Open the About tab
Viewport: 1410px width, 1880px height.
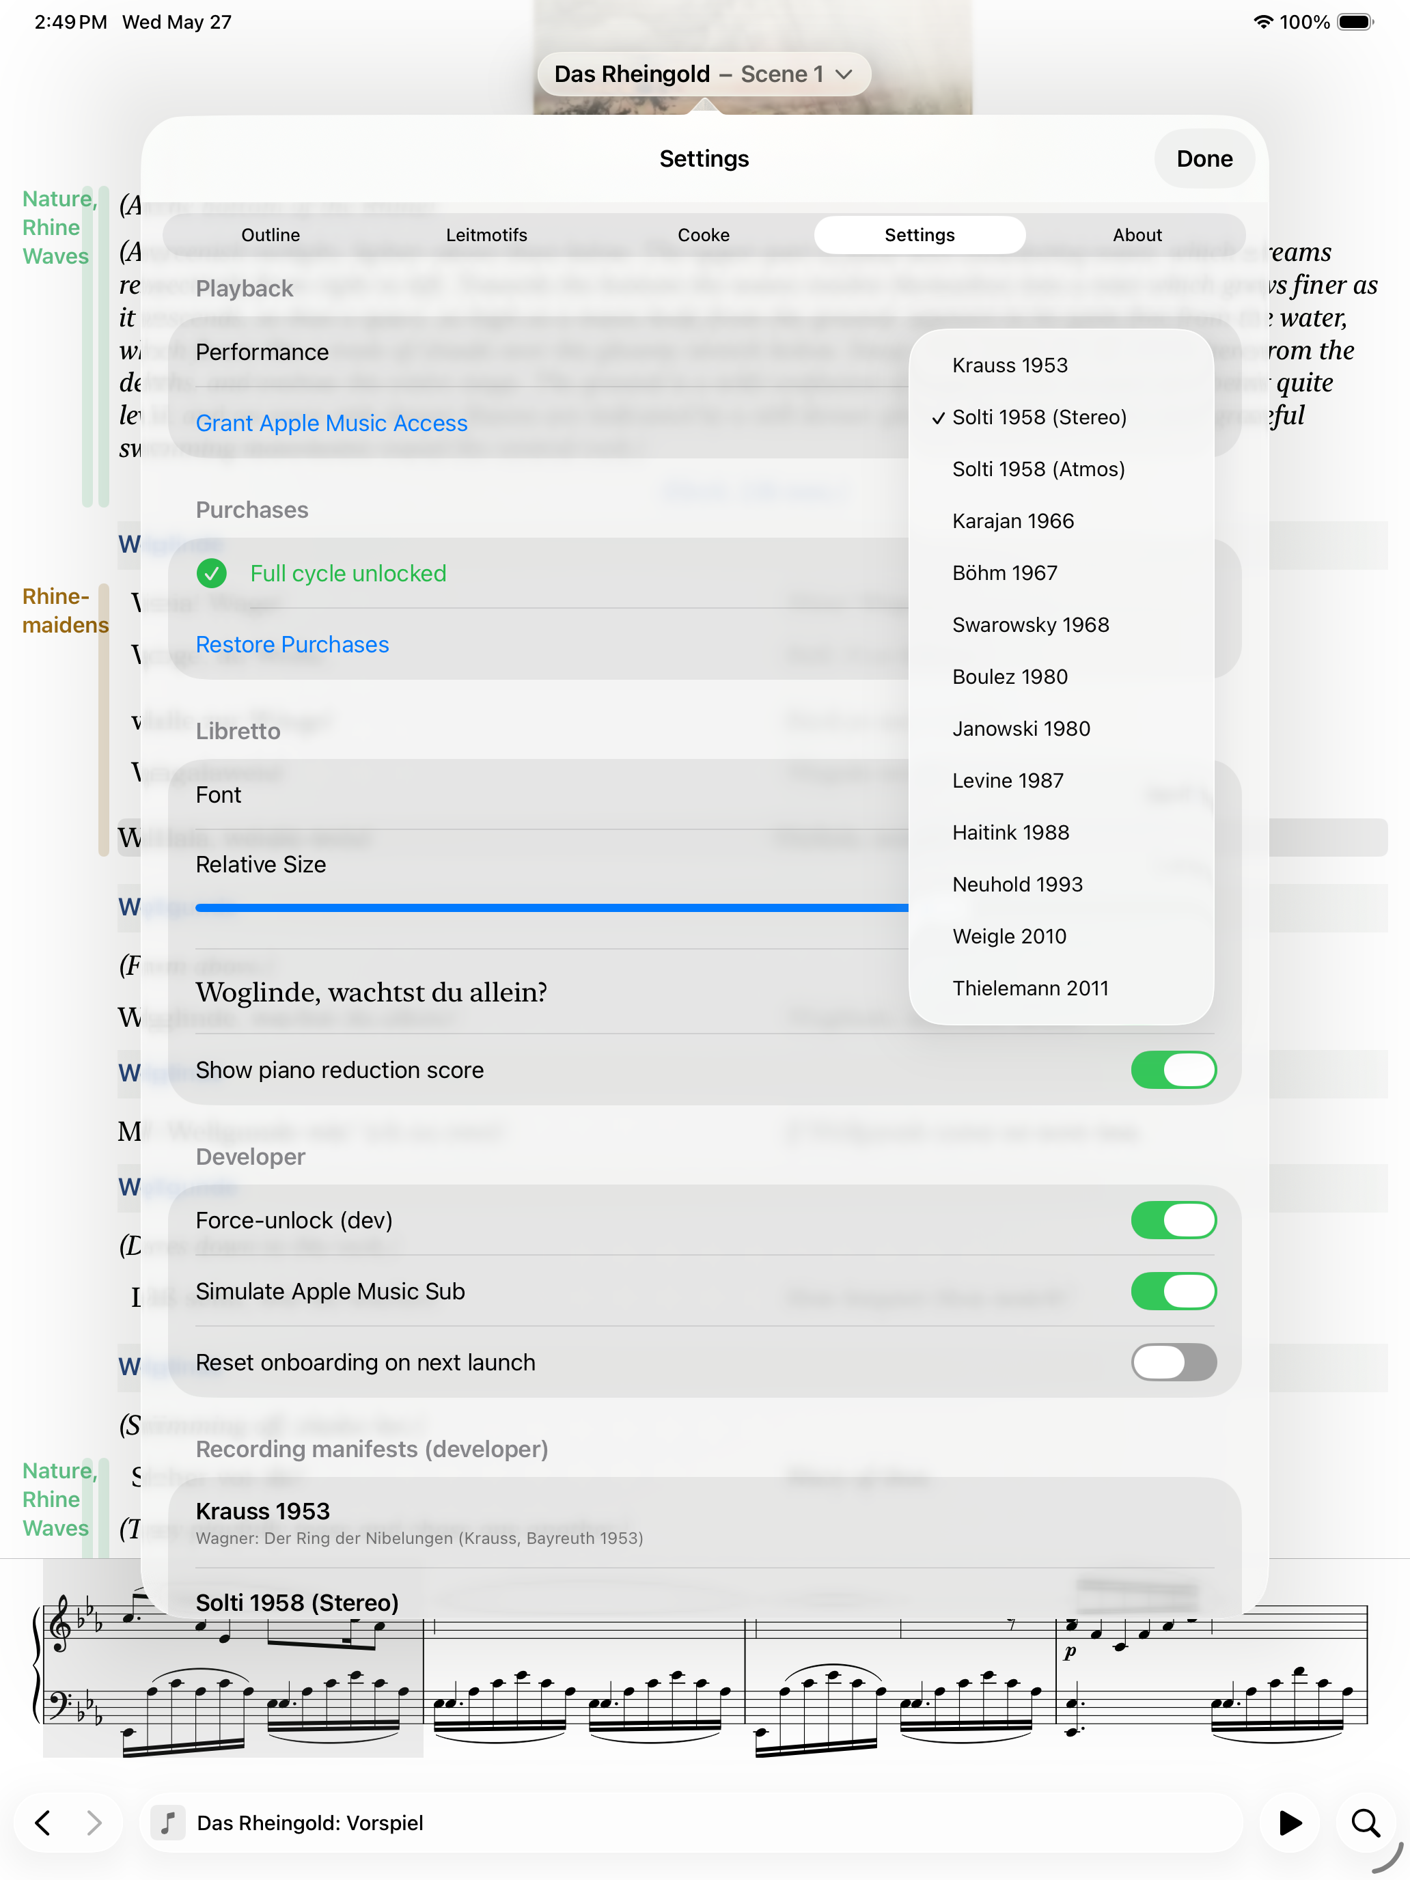click(1137, 234)
